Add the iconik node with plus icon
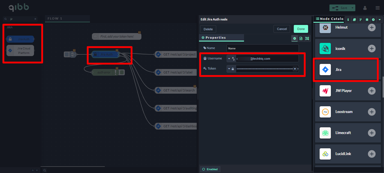This screenshot has height=173, width=384. (x=372, y=49)
